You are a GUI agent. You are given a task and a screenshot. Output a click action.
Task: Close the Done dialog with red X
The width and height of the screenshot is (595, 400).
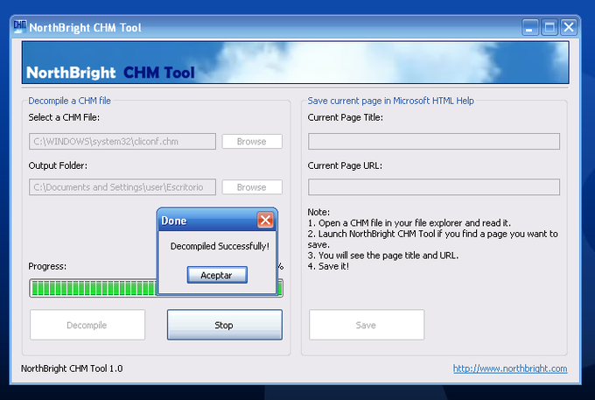265,220
